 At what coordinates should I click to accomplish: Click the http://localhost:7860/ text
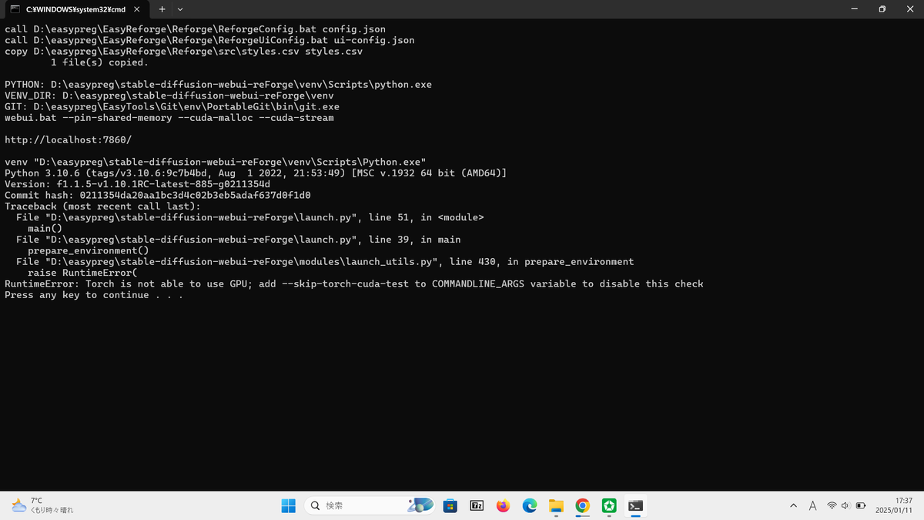click(x=69, y=139)
